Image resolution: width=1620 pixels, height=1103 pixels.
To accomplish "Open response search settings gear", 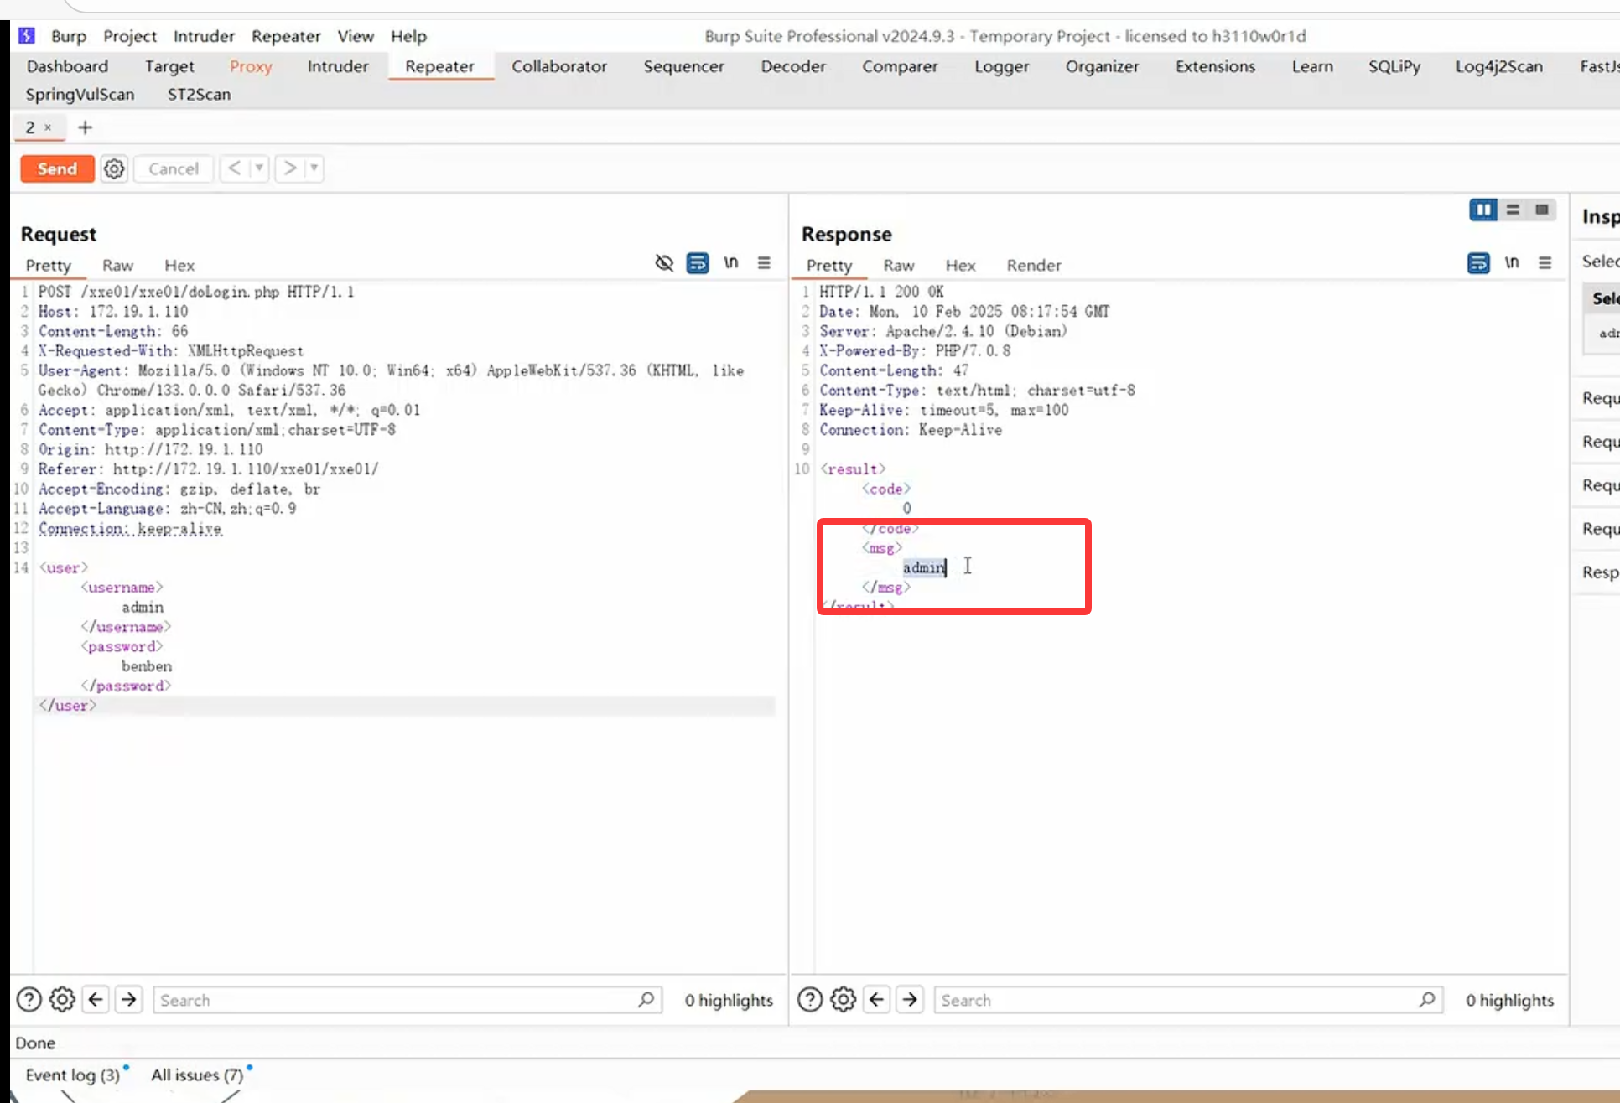I will 843,999.
